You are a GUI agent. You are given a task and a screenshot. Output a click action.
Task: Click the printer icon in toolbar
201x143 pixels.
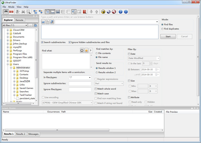(23, 12)
